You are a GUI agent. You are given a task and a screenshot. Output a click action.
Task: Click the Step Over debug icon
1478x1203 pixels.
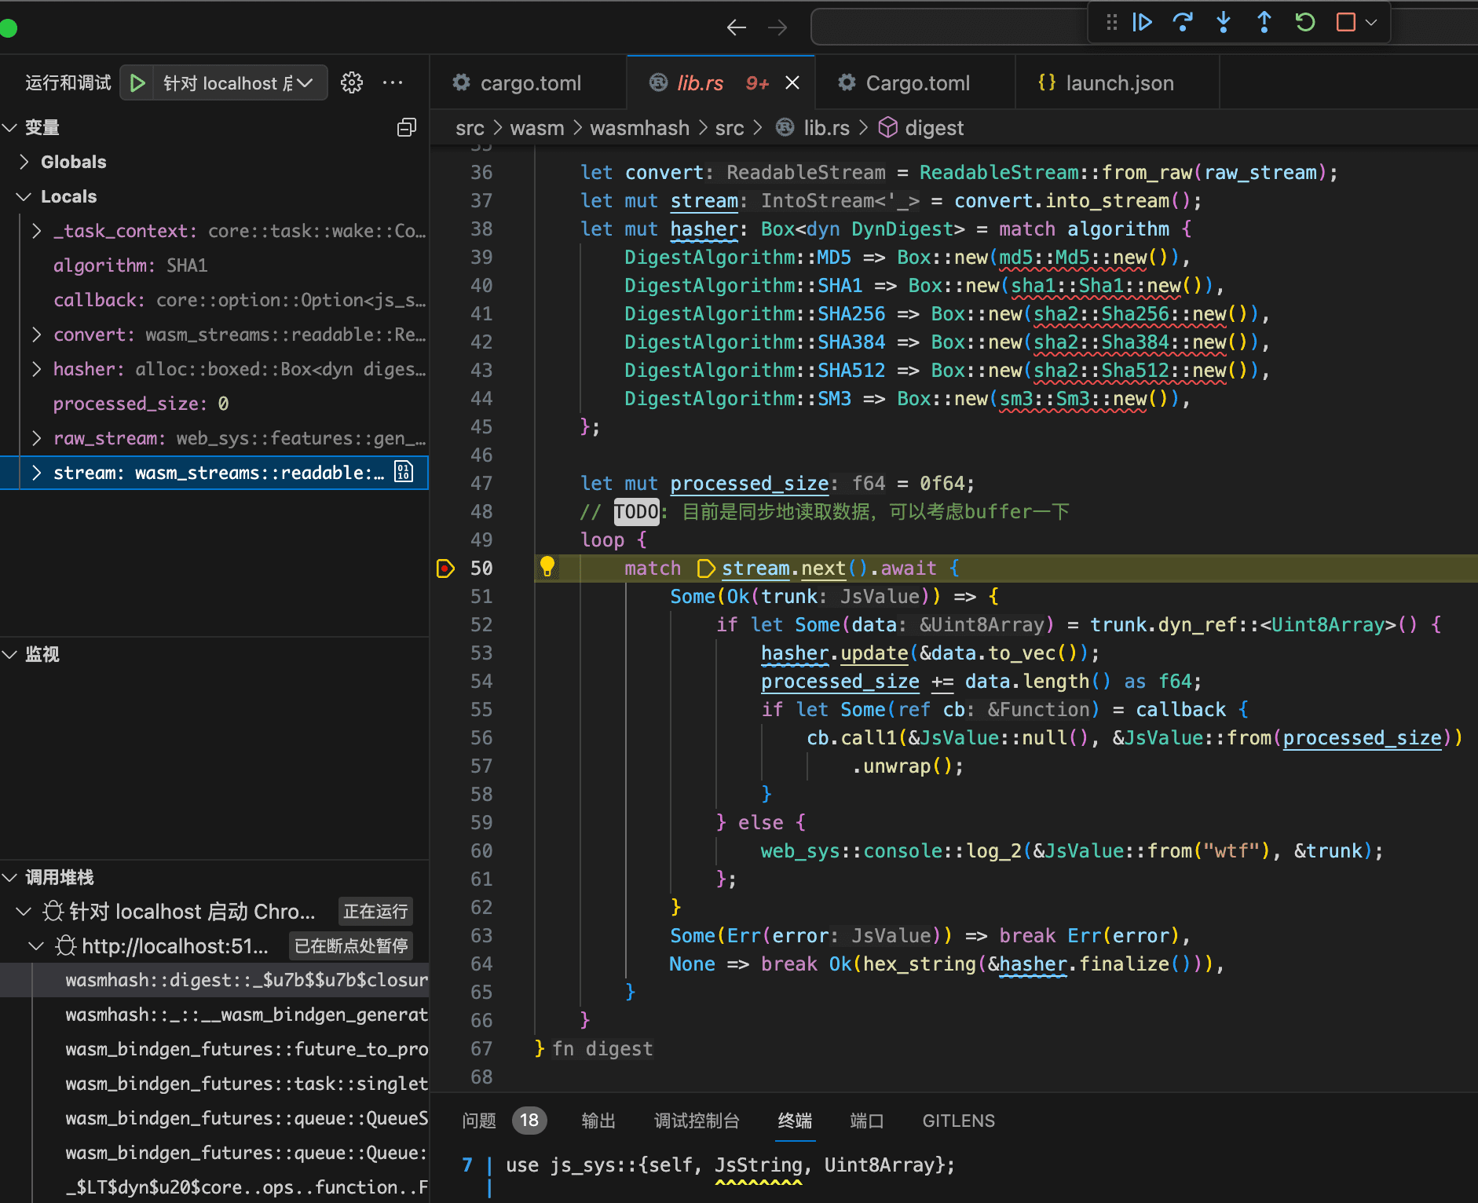click(1183, 22)
